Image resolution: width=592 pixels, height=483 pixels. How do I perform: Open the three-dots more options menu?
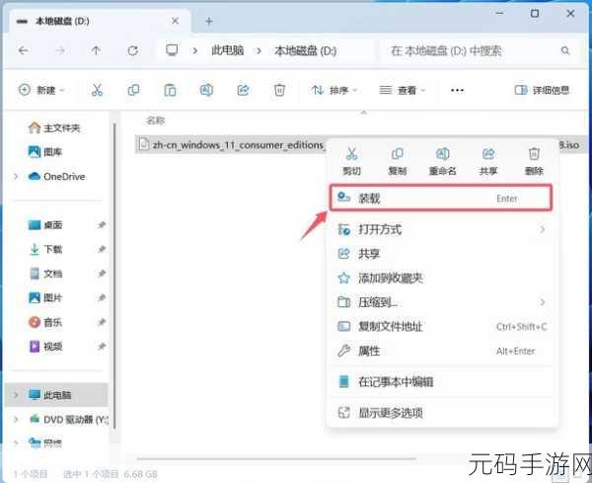click(457, 90)
